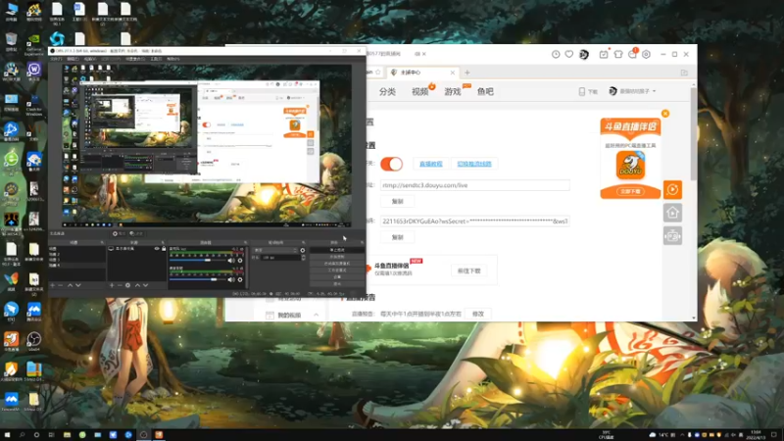Open a new tab with plus icon
This screenshot has width=784, height=441.
click(467, 73)
